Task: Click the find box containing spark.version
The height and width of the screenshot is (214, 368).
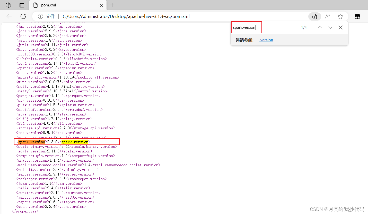Action: pyautogui.click(x=247, y=27)
